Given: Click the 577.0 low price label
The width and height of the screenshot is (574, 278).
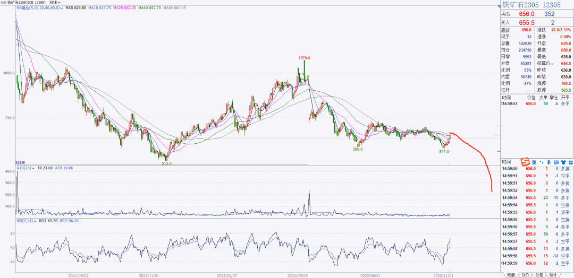Looking at the screenshot, I should pos(444,151).
